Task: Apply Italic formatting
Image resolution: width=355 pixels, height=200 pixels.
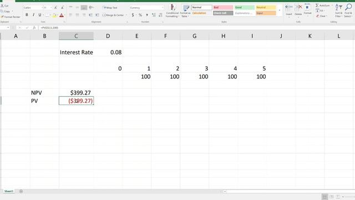Action: [33, 15]
